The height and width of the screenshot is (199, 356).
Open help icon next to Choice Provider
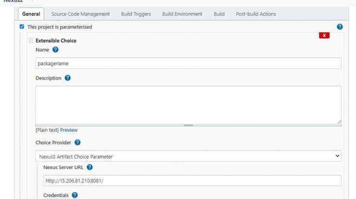(x=77, y=142)
